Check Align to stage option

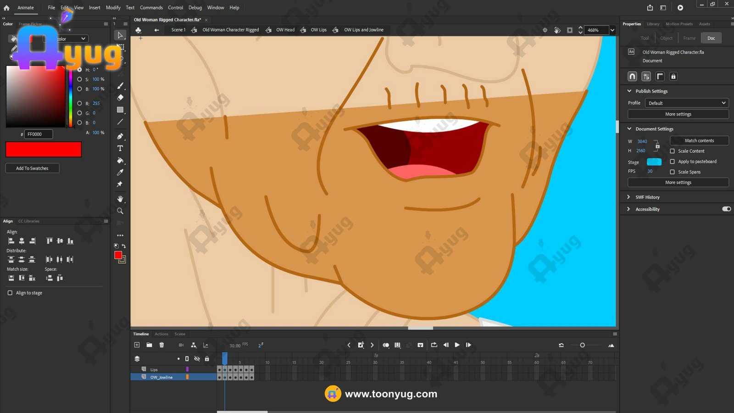[10, 293]
